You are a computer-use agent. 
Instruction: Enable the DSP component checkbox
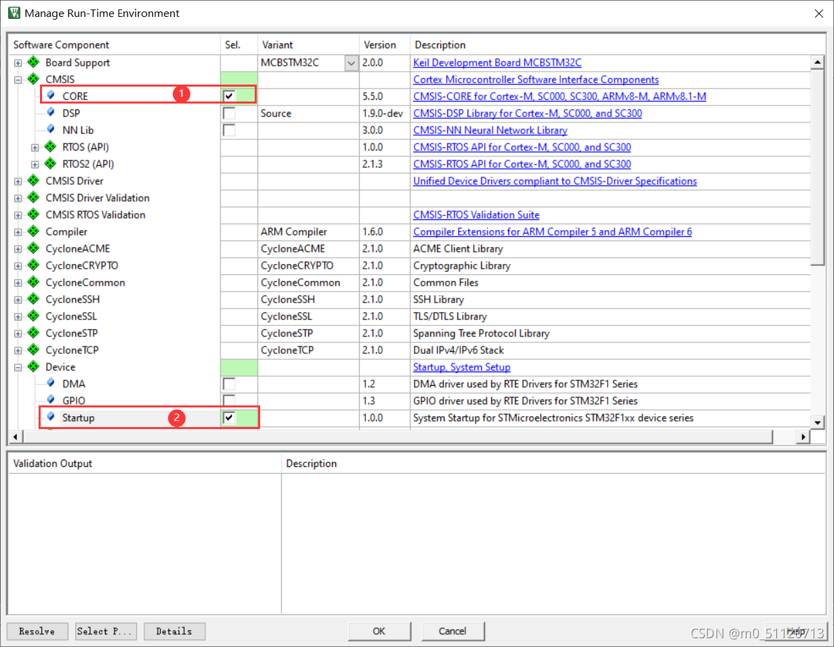[x=229, y=113]
